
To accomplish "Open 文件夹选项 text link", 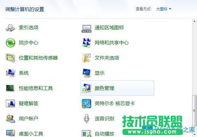I will coord(107,58).
